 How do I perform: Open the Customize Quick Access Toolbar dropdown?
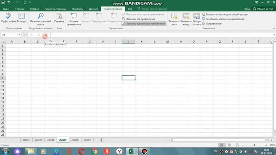pos(30,2)
